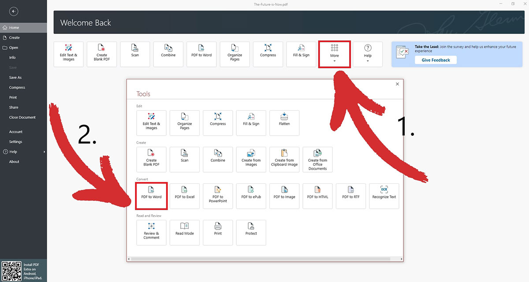Open Settings from the sidebar
This screenshot has height=282, width=529.
click(15, 142)
